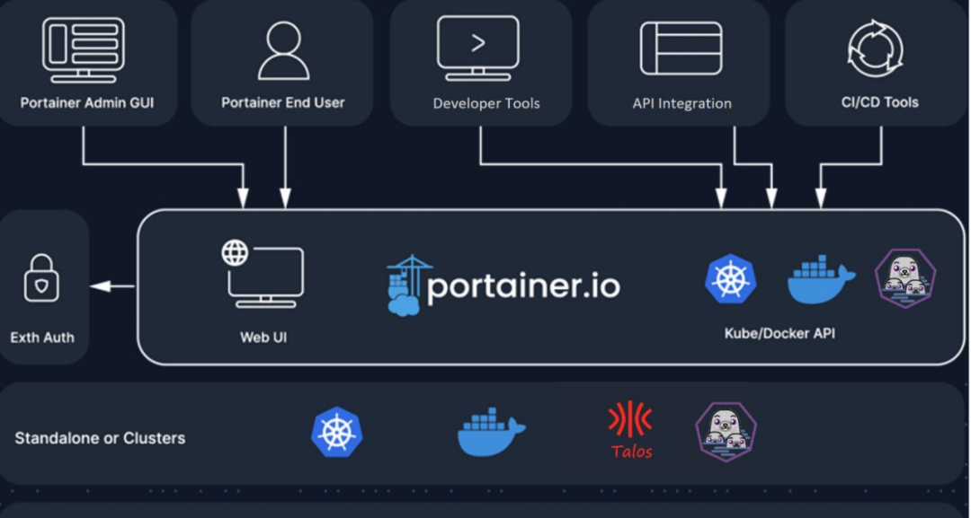Click the red Talos logo

coord(631,430)
